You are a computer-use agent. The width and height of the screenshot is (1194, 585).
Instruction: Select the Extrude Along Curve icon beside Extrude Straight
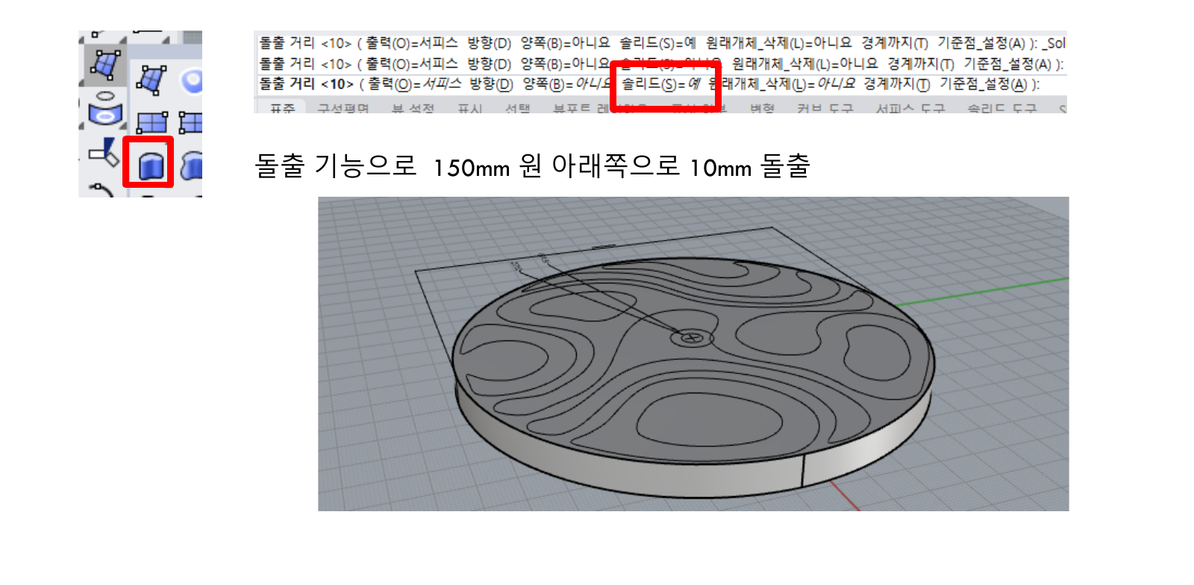pyautogui.click(x=192, y=165)
